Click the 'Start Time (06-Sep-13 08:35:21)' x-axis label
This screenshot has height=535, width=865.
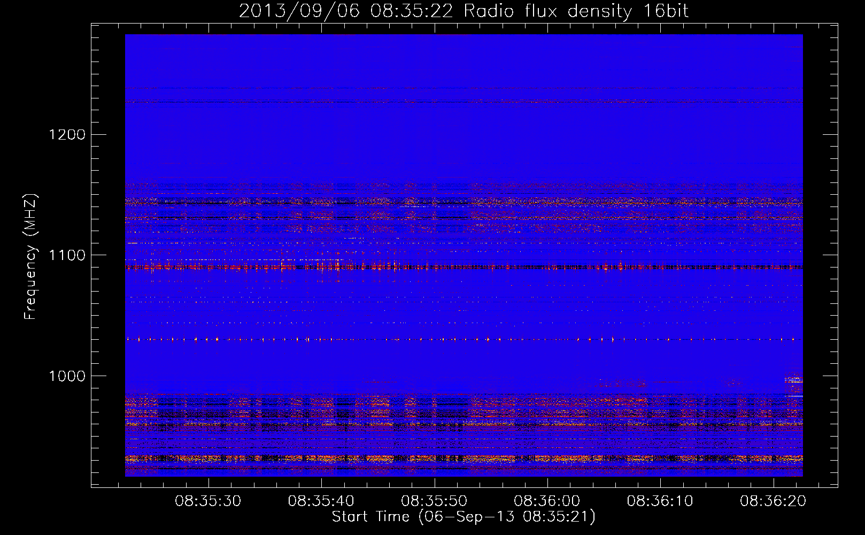[464, 517]
